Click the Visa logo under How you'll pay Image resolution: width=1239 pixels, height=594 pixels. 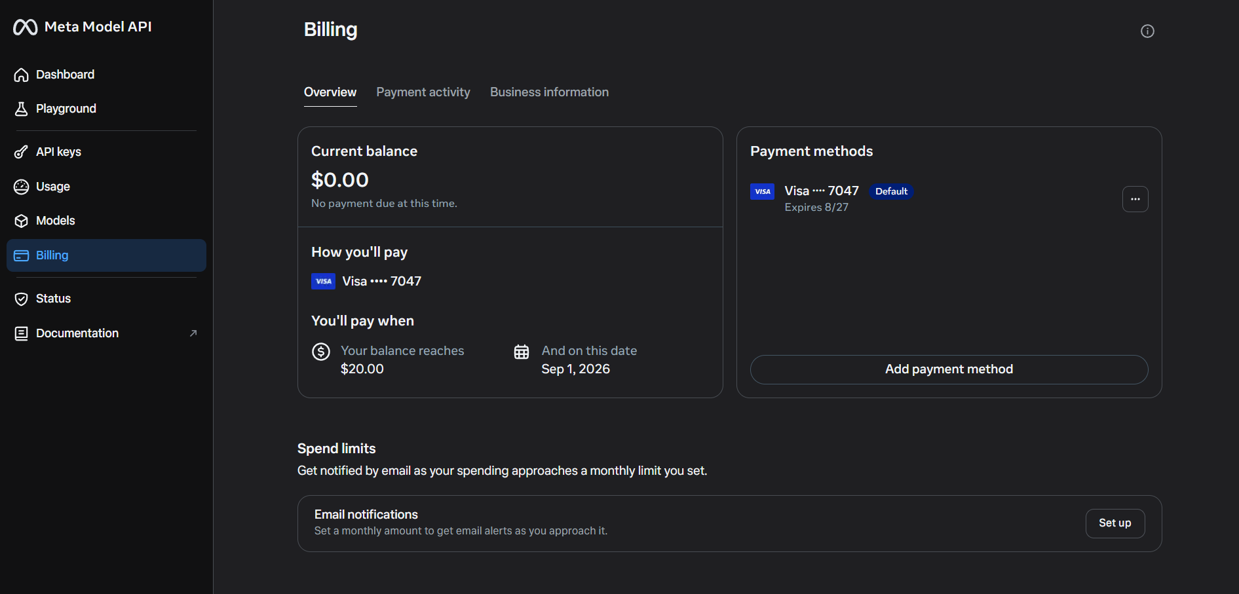pos(323,281)
